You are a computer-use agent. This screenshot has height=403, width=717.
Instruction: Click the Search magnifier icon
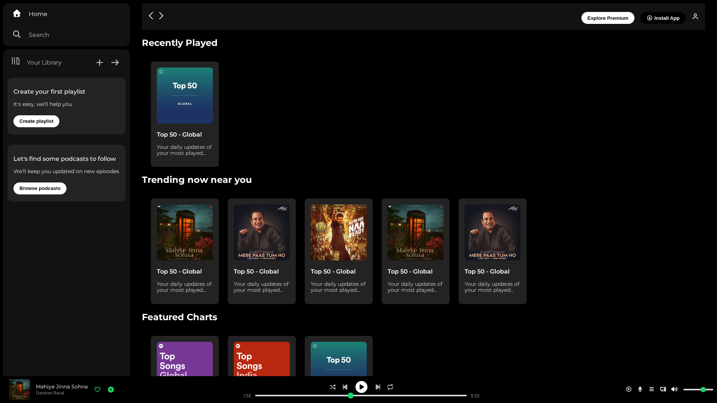17,34
